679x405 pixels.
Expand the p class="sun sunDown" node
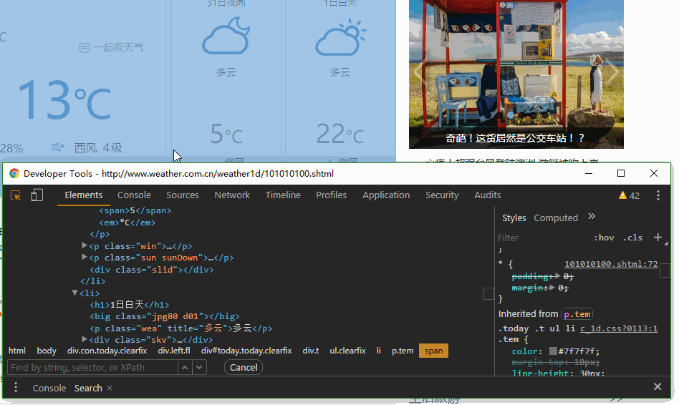point(85,257)
